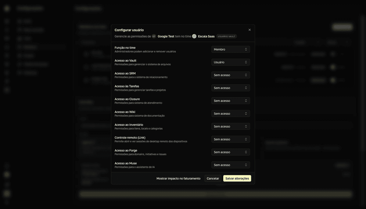Click 'Permissões para itens, locais e categorias'

coord(139,128)
